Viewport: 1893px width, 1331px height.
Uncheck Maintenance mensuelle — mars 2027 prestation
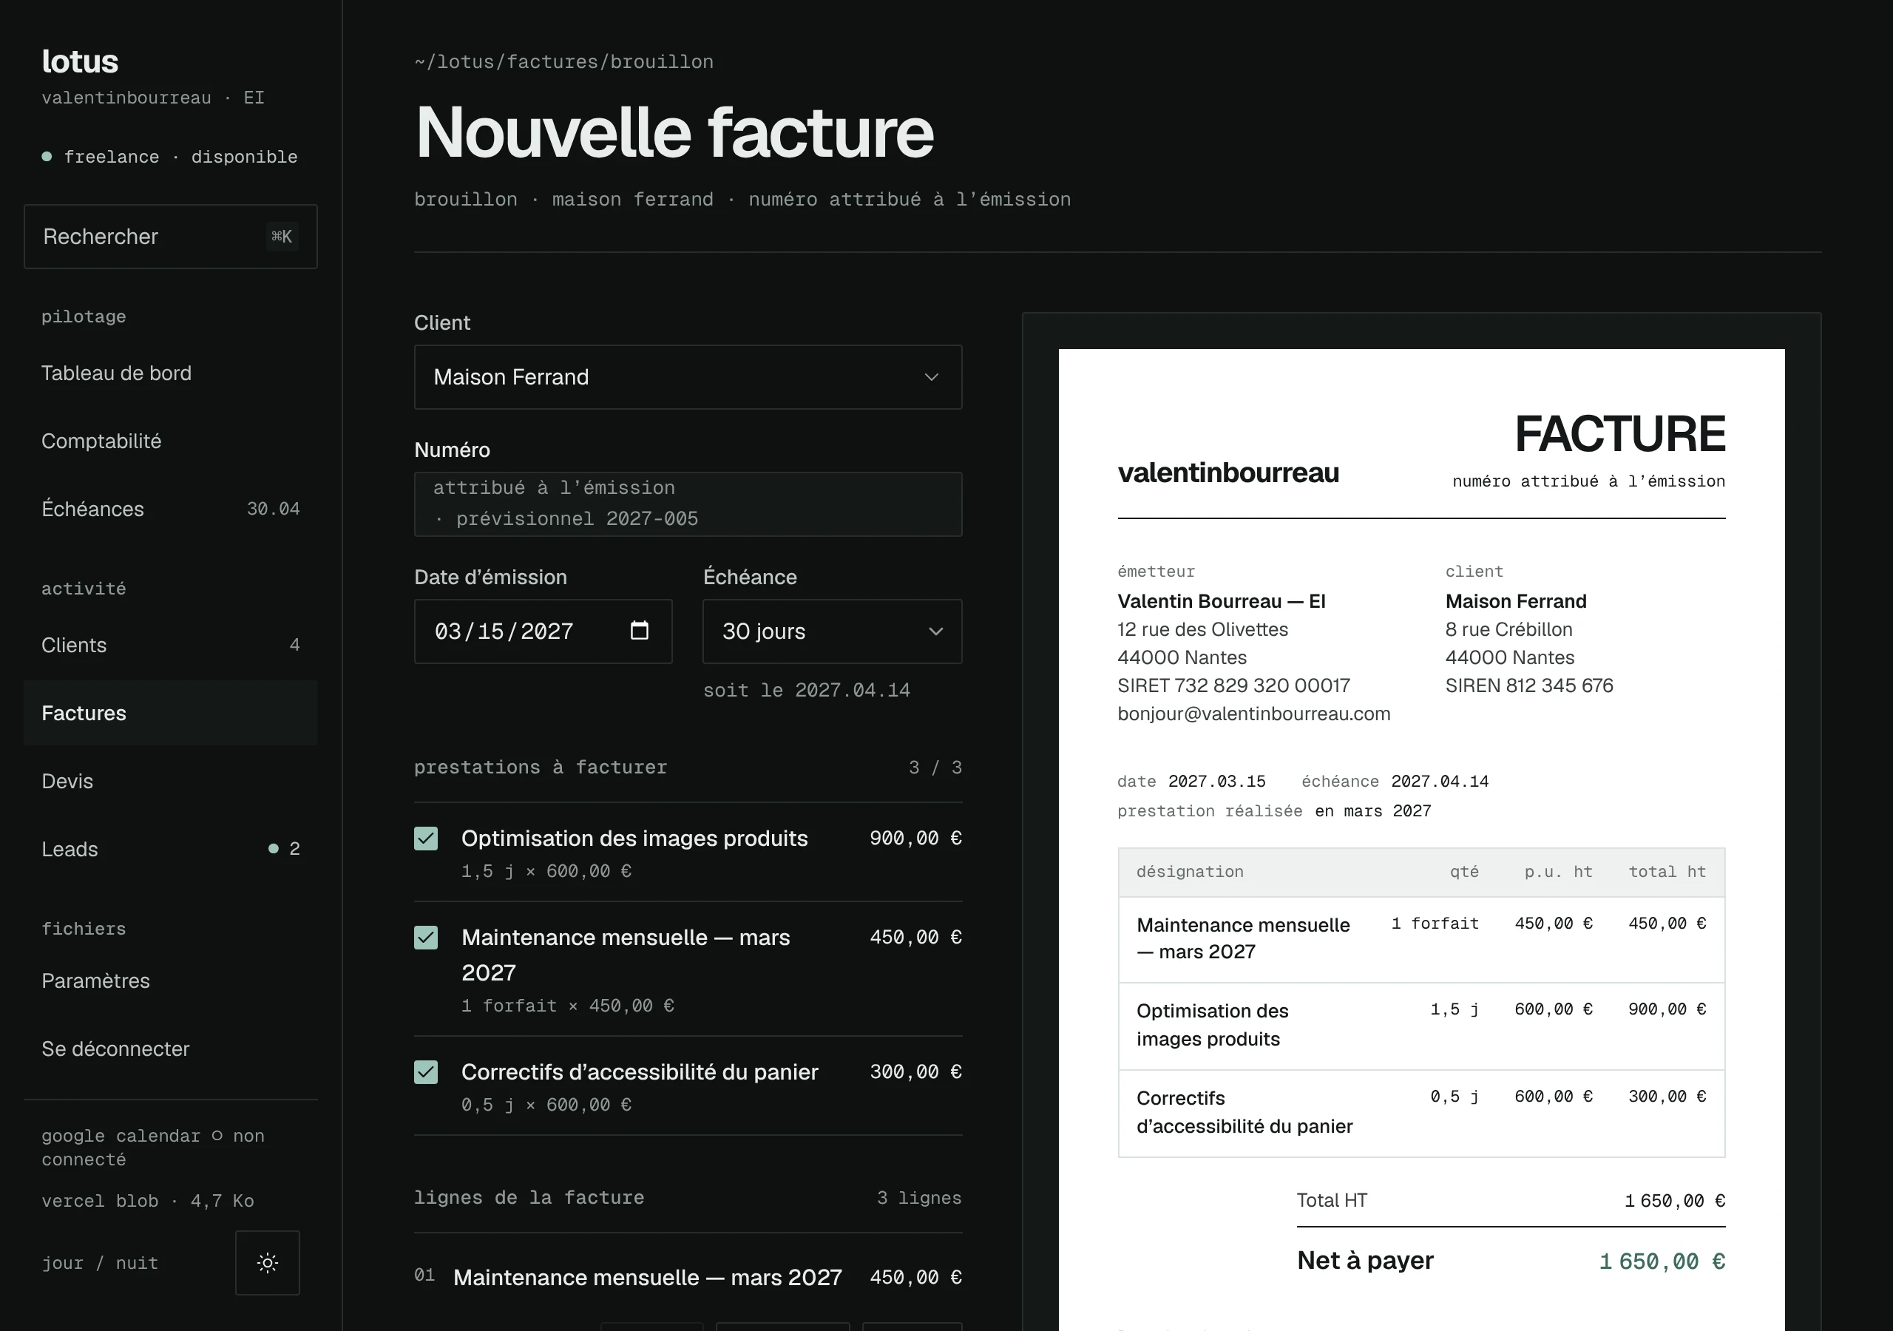[x=425, y=938]
